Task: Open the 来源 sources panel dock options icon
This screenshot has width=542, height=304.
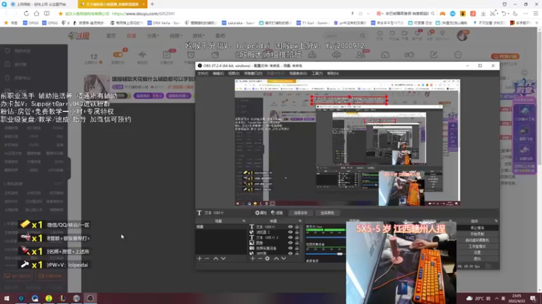Action: 299,221
